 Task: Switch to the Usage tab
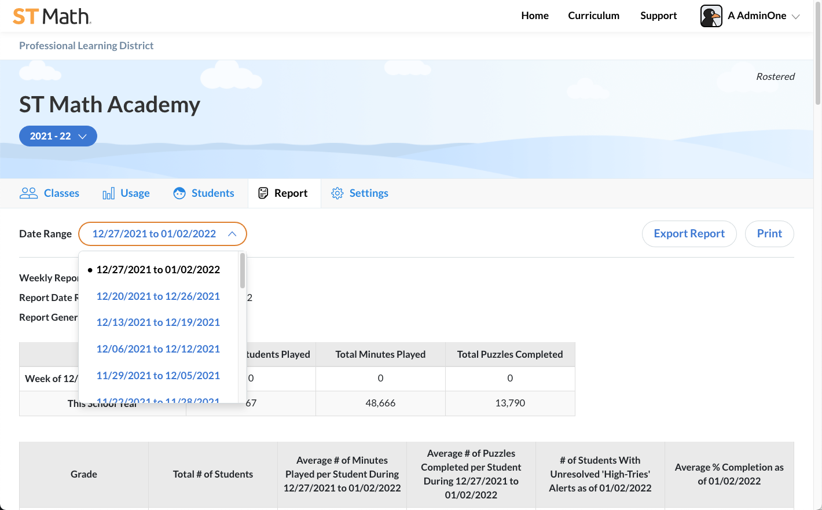(126, 193)
